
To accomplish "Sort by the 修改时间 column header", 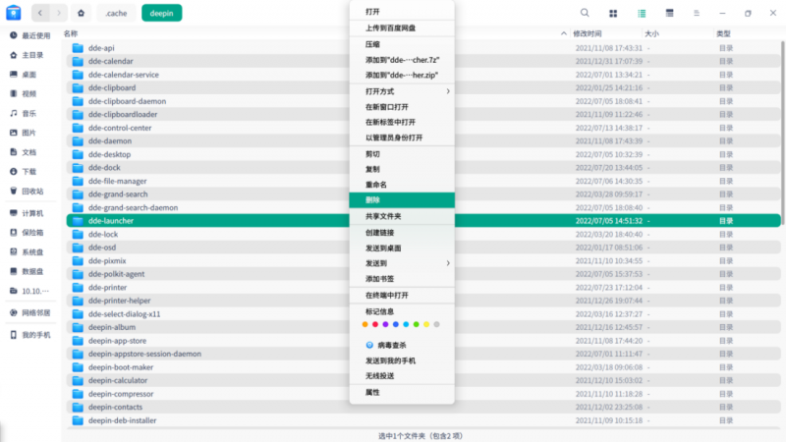I will coord(587,33).
